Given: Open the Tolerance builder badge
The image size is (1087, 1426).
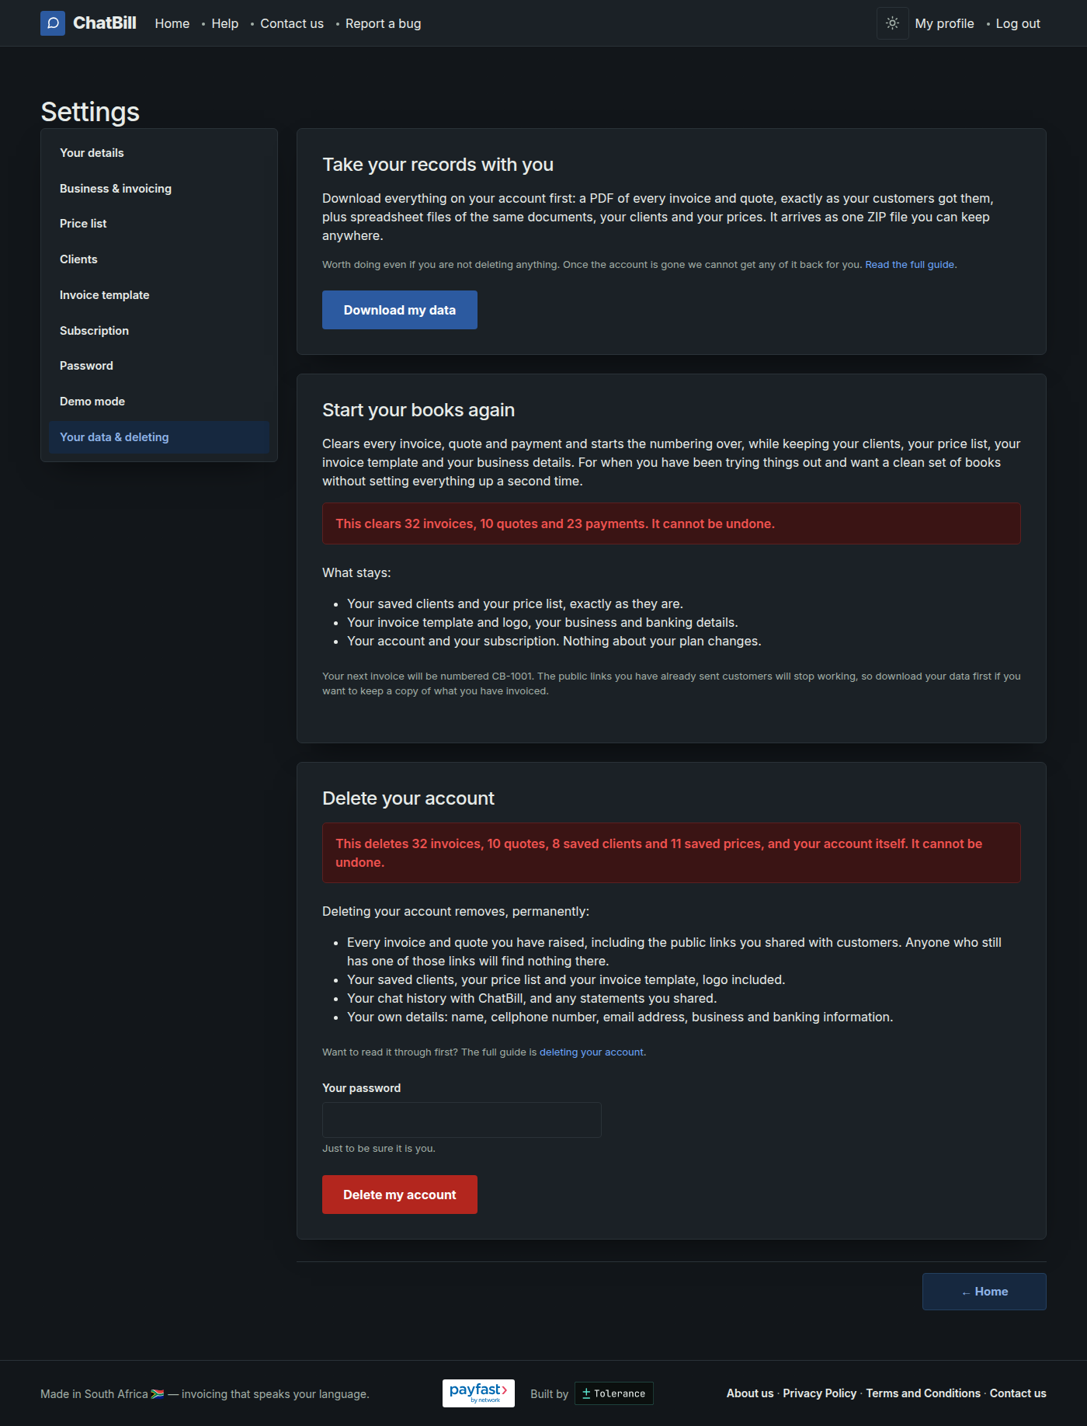Looking at the screenshot, I should click(x=614, y=1393).
